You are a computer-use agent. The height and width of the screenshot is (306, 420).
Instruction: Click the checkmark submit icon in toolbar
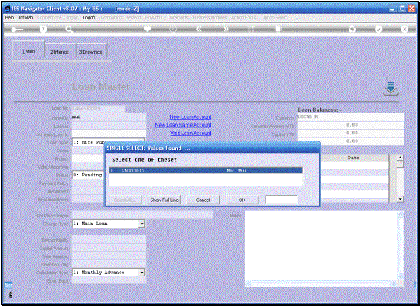[379, 29]
